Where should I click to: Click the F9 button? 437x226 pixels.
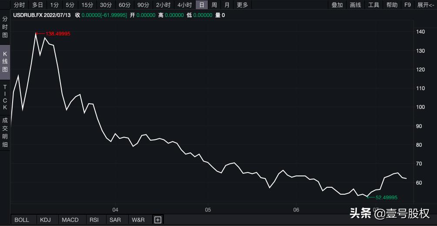(407, 5)
